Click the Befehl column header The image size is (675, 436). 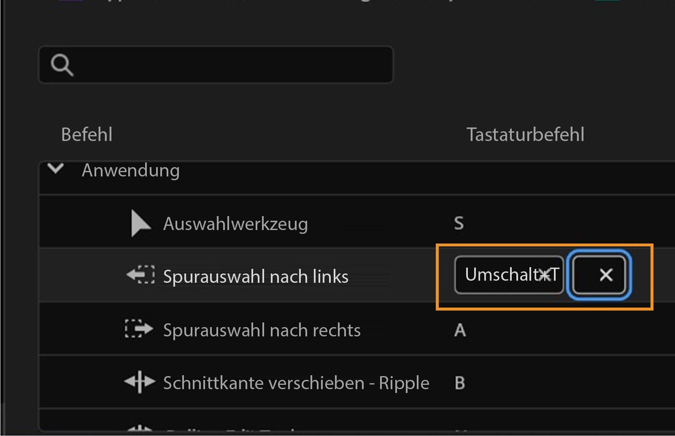pos(86,134)
